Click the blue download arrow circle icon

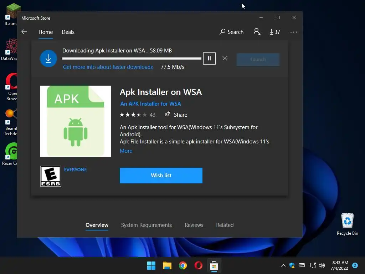(x=48, y=59)
